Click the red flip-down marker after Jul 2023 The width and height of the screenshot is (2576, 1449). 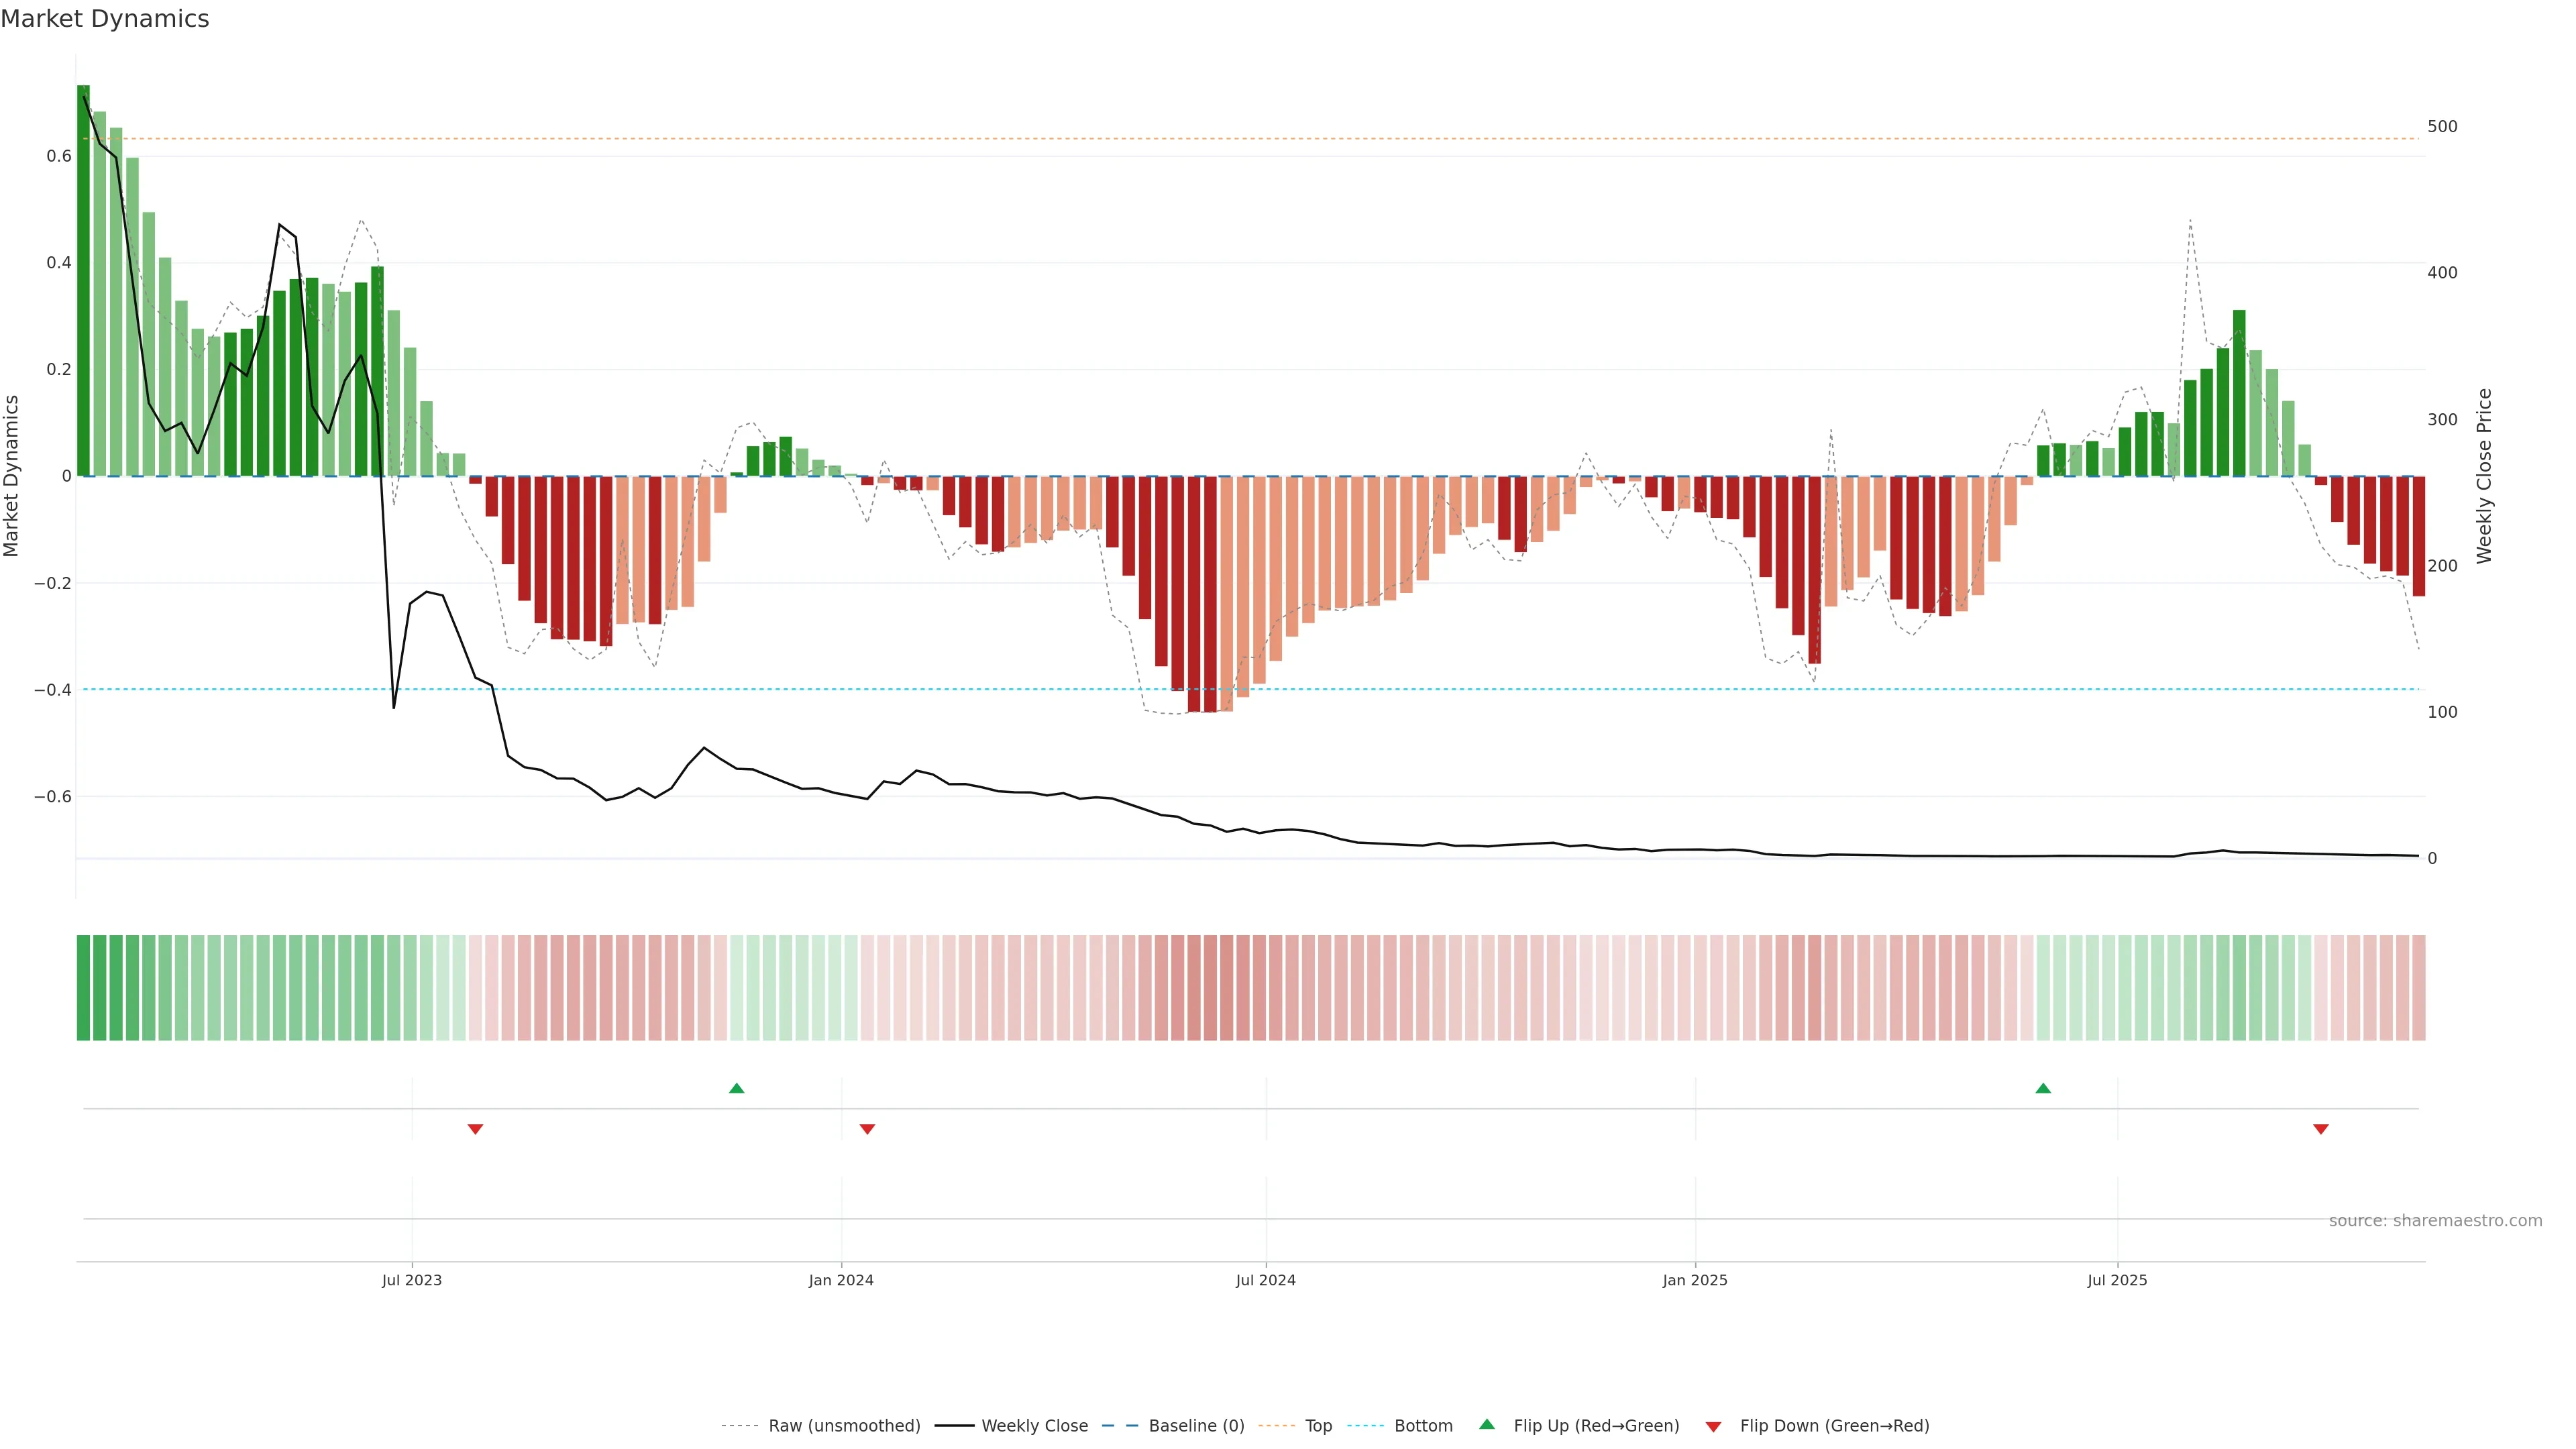[x=475, y=1129]
